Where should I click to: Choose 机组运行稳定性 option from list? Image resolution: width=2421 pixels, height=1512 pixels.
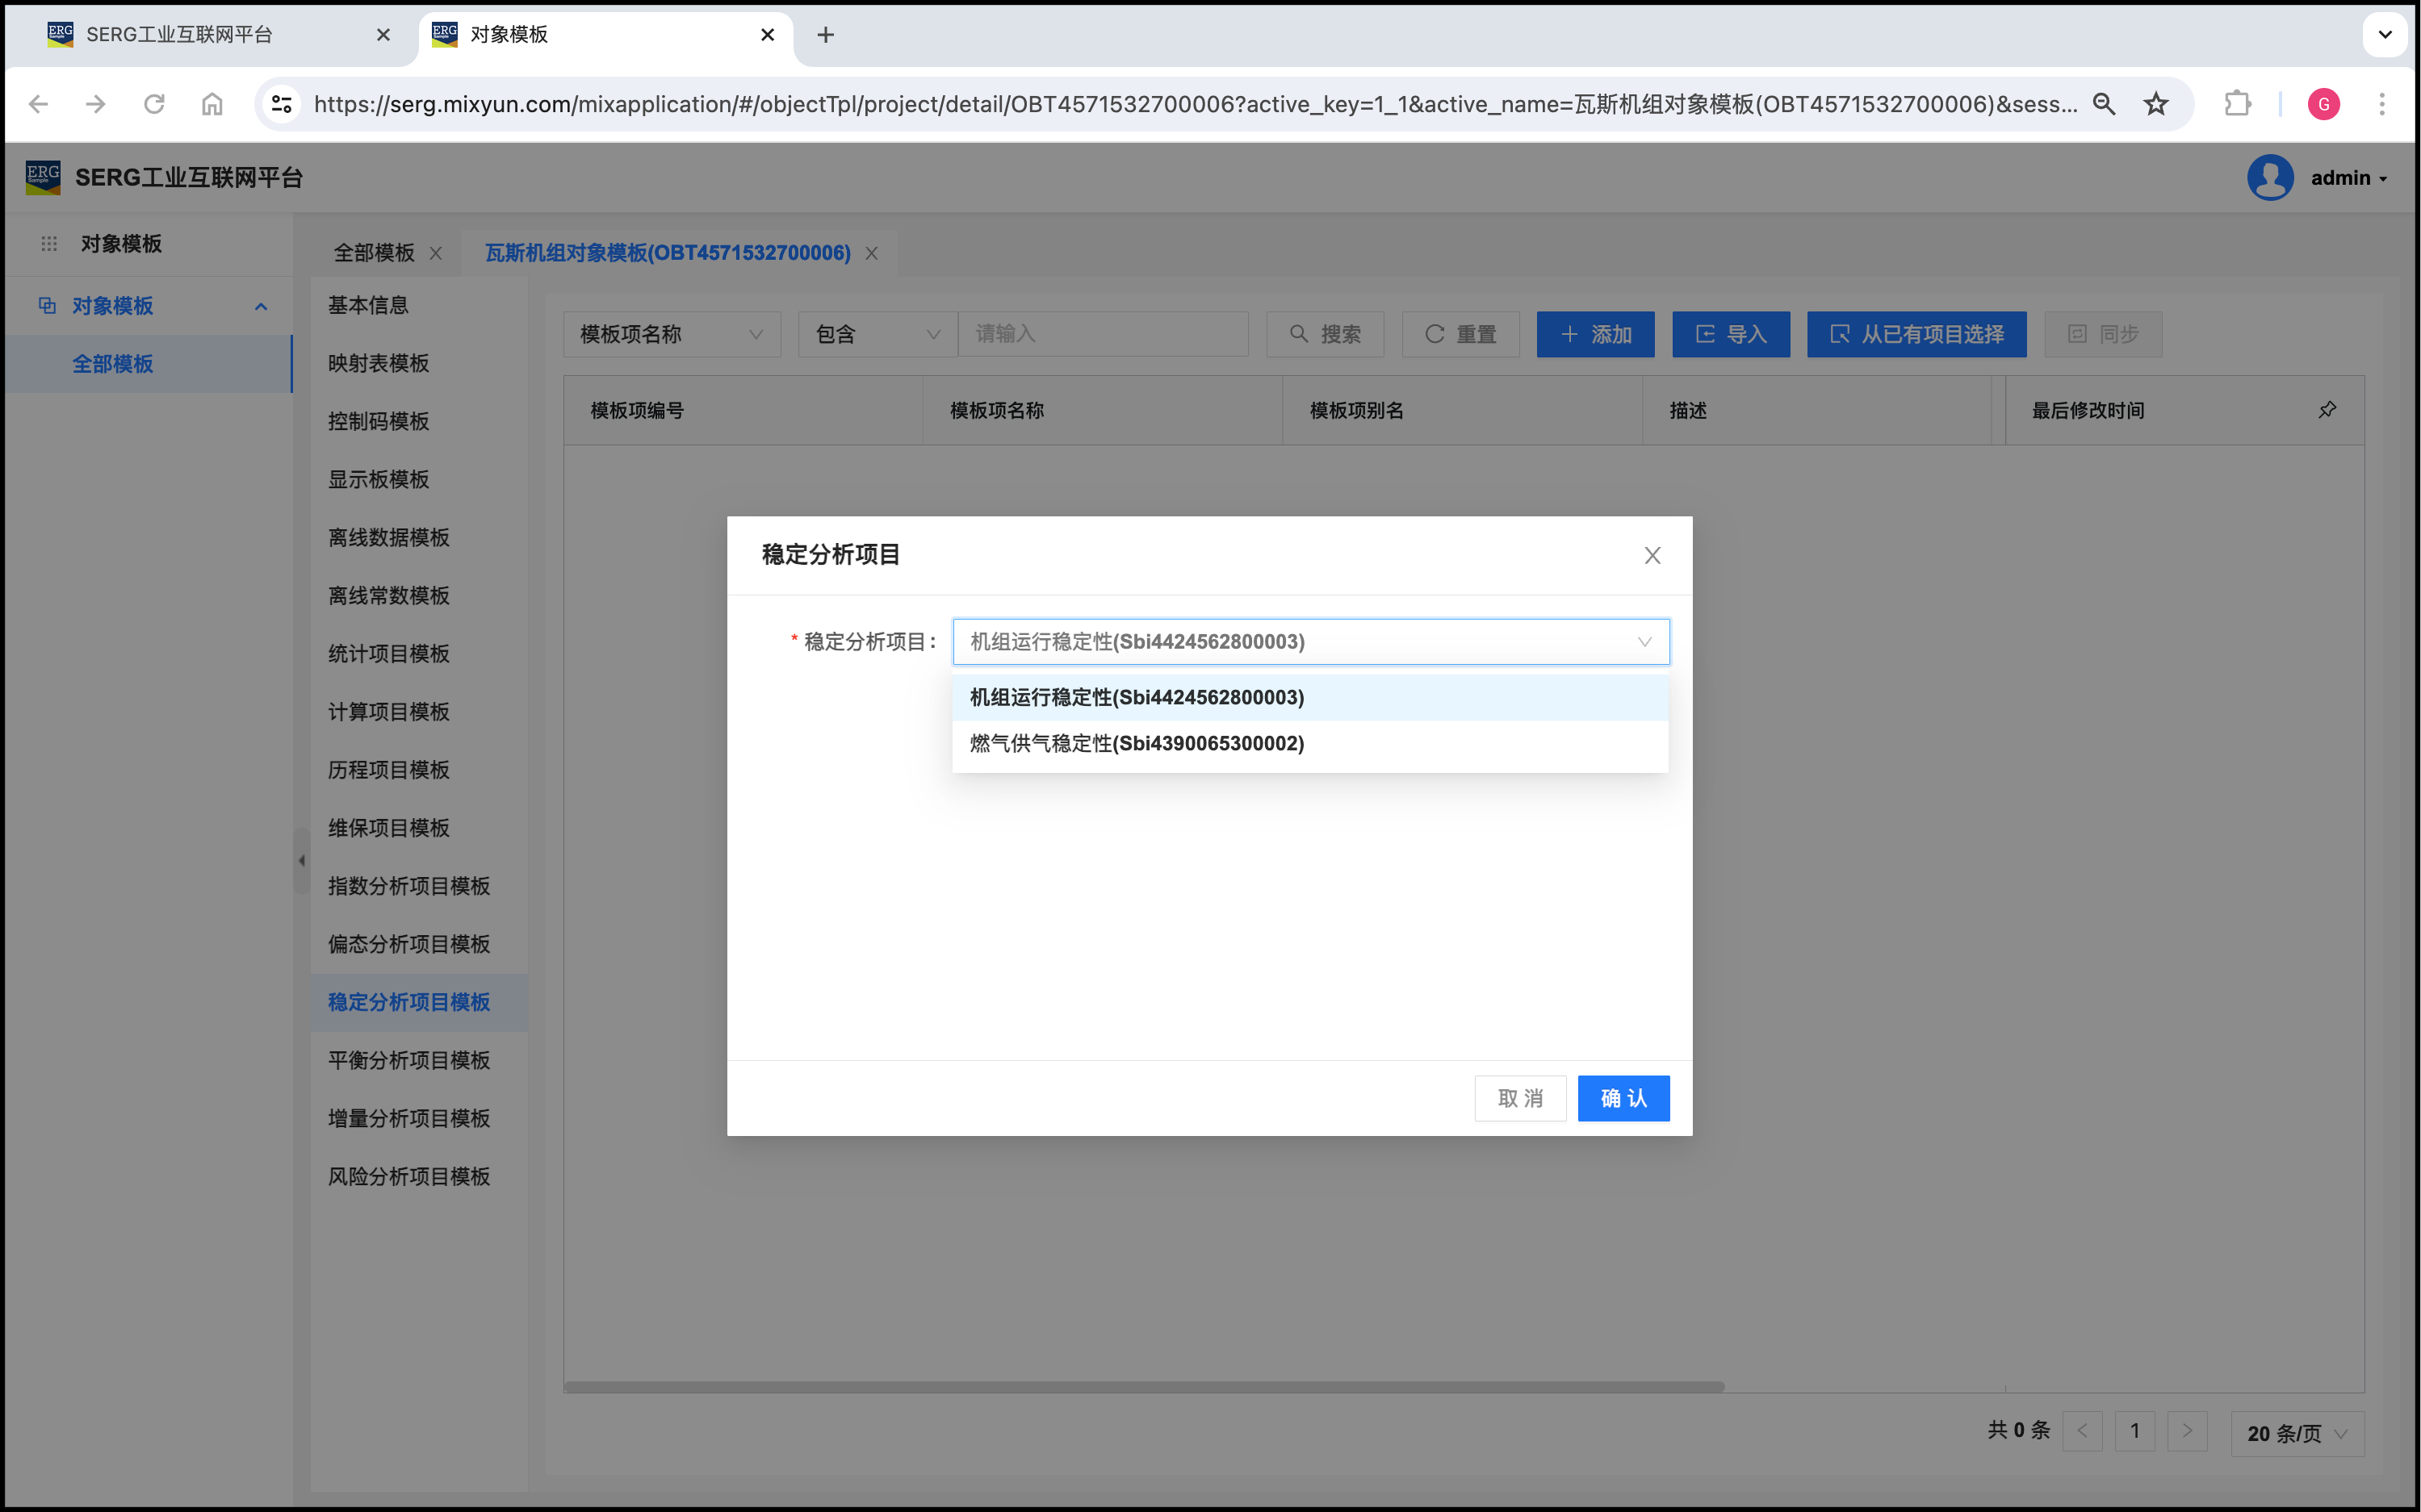1137,697
